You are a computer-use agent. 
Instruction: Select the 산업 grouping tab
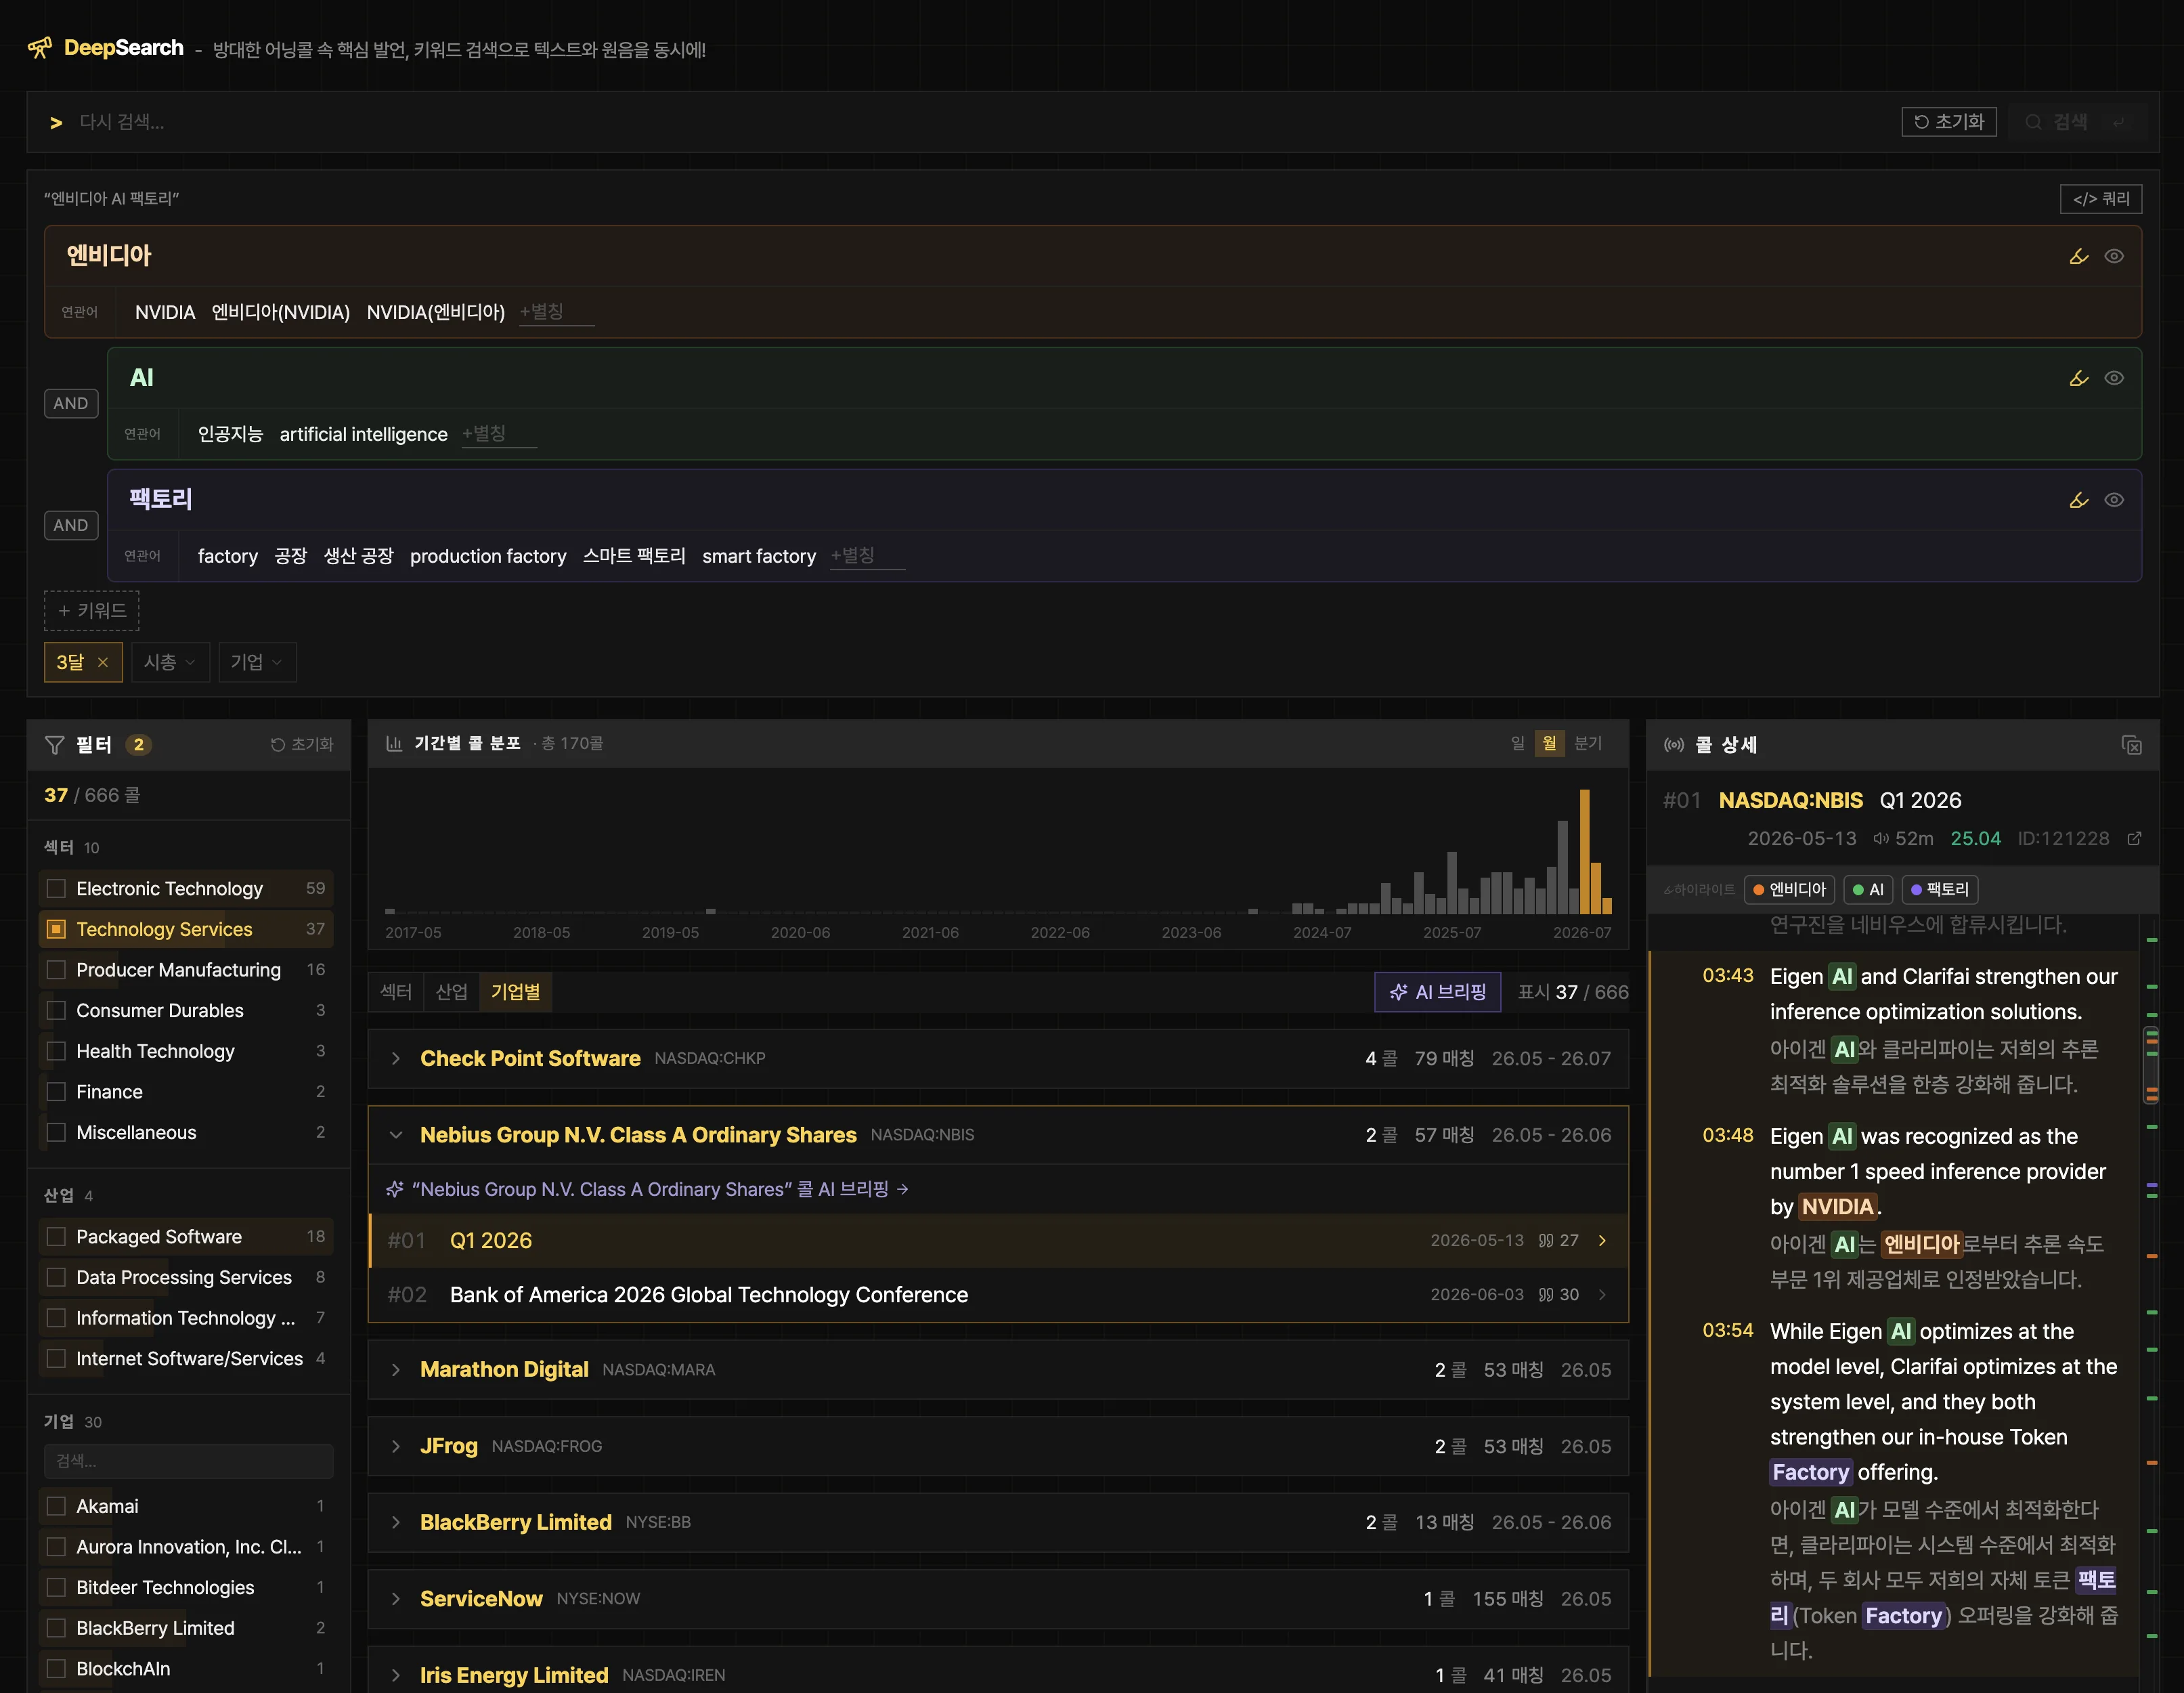[x=451, y=991]
